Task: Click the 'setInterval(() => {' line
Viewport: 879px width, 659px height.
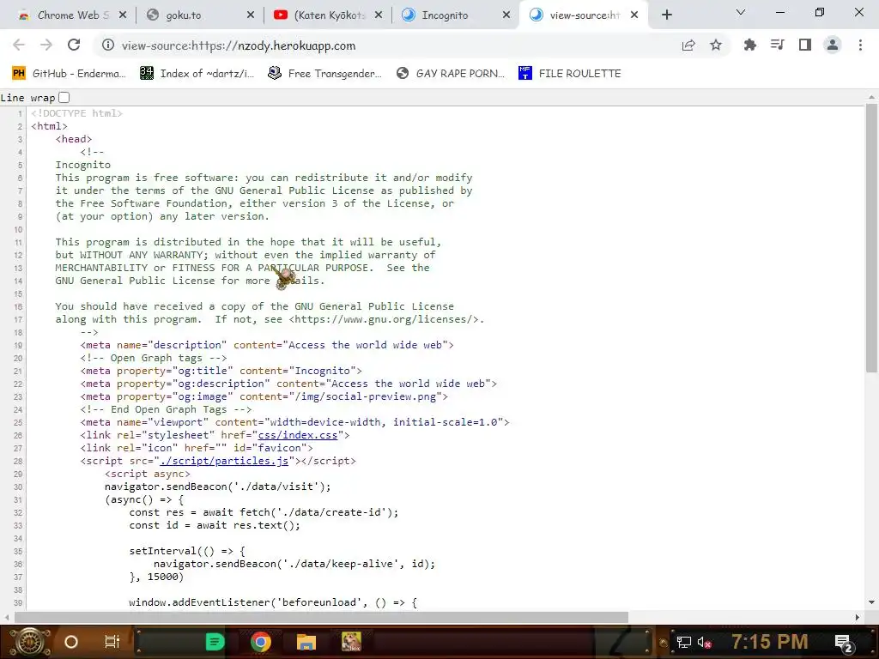Action: click(x=186, y=551)
